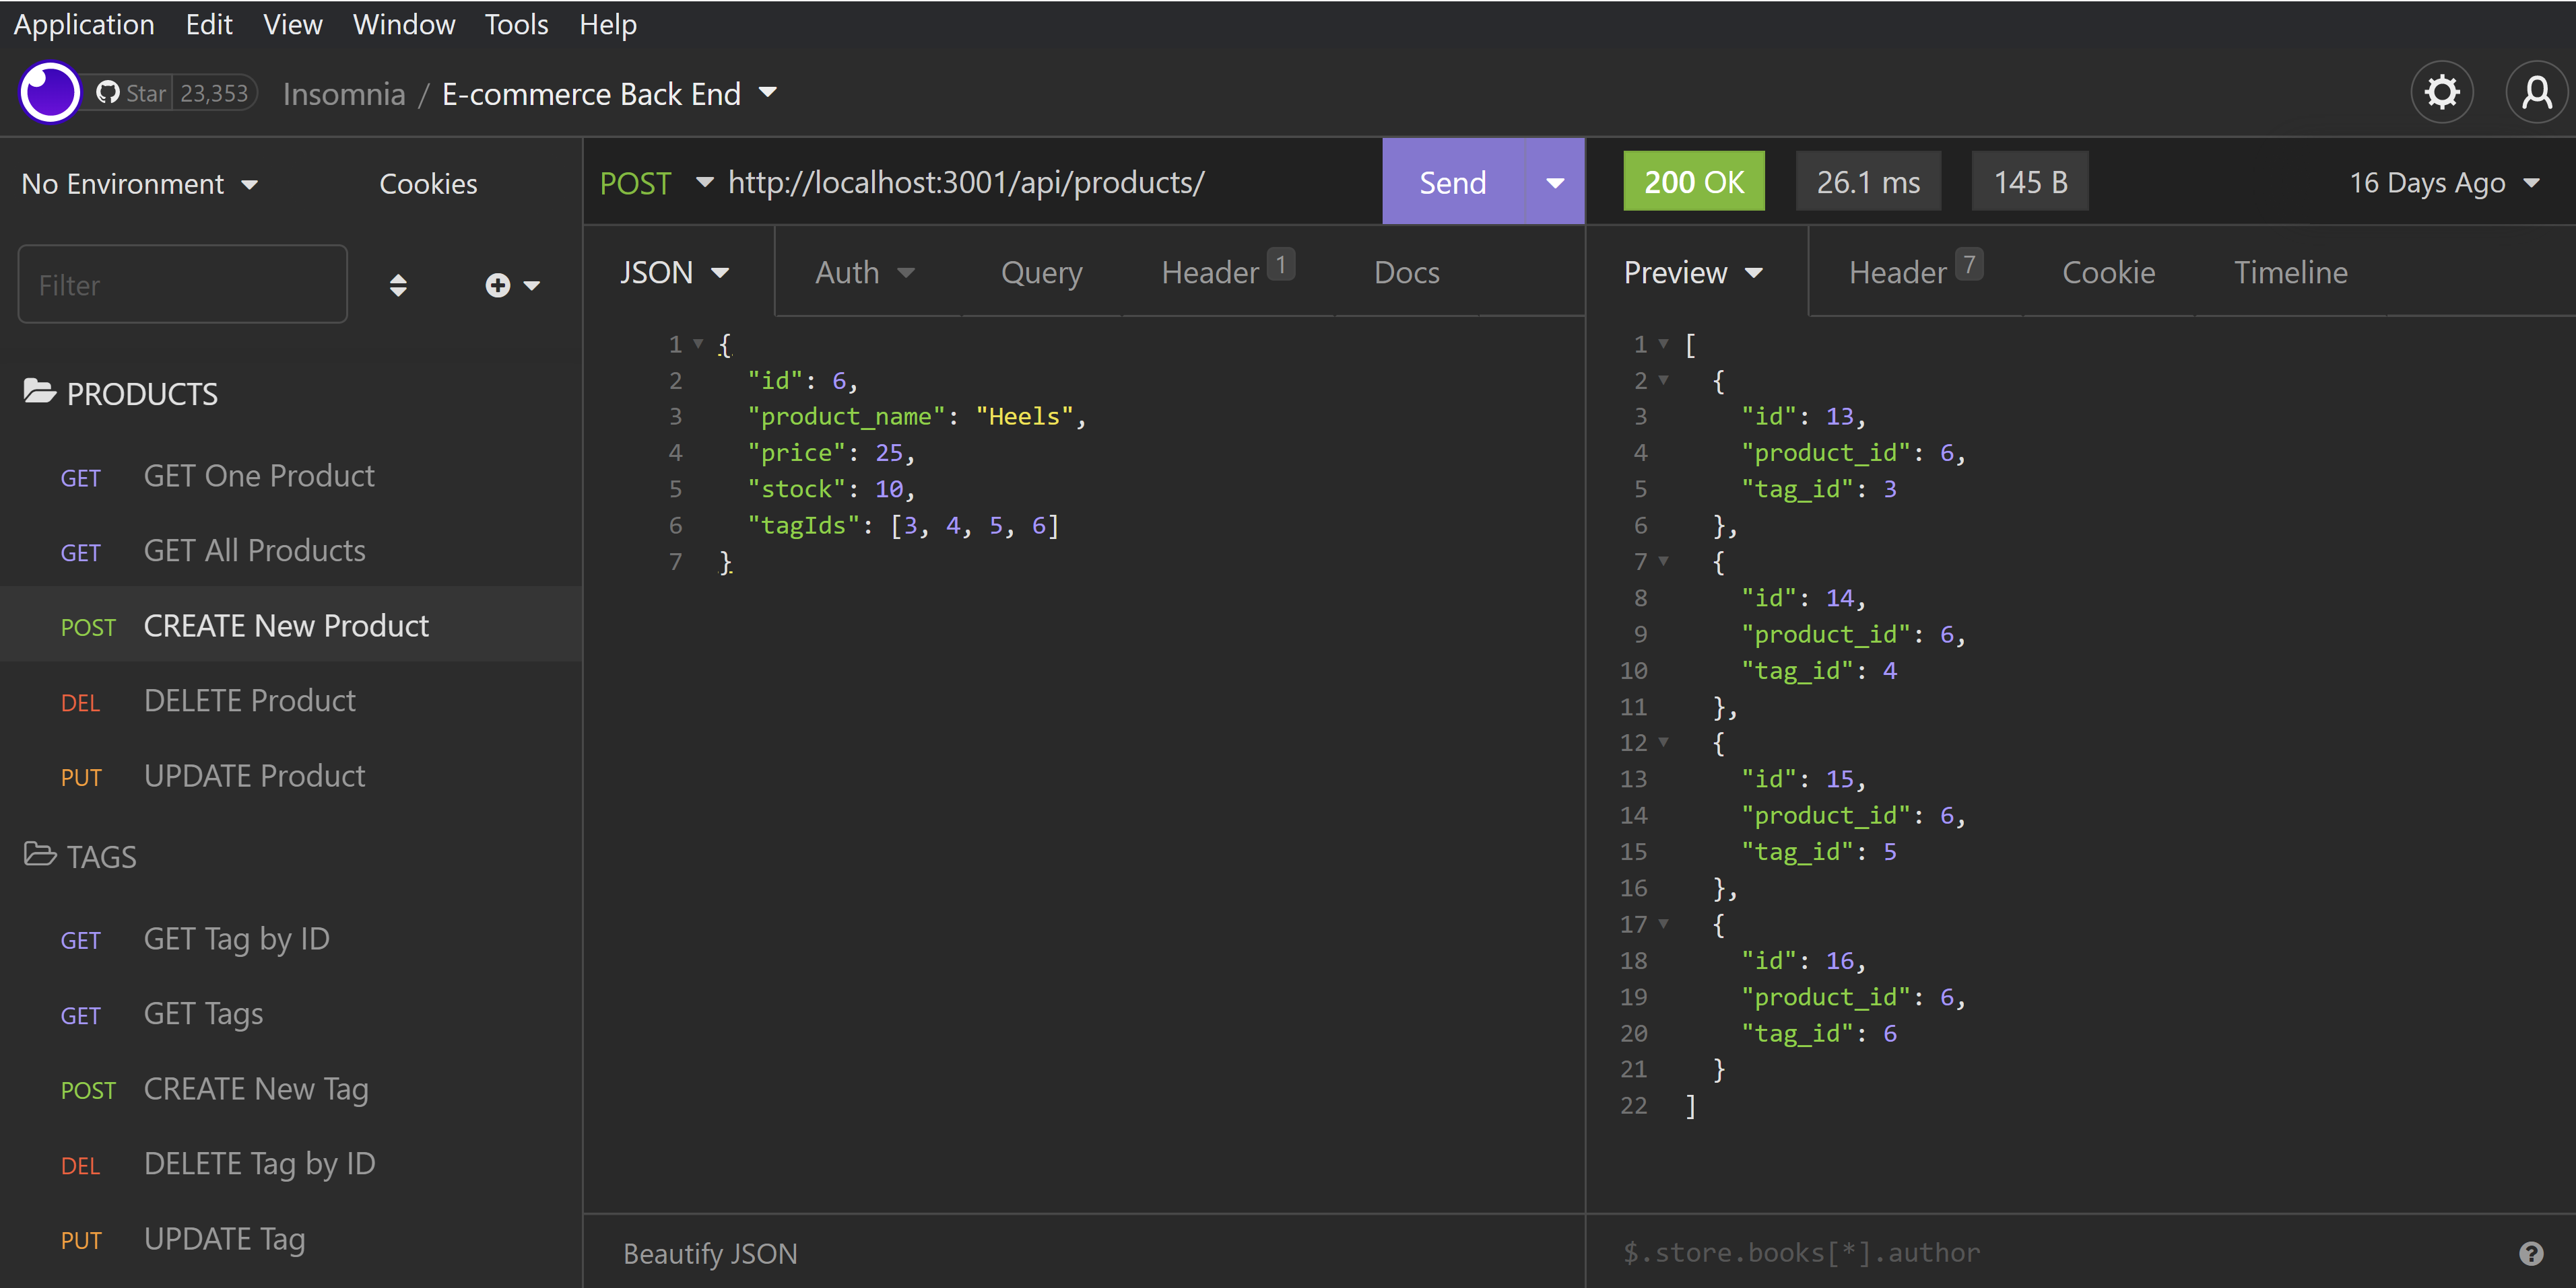Viewport: 2576px width, 1288px height.
Task: Open the user account icon
Action: (x=2537, y=93)
